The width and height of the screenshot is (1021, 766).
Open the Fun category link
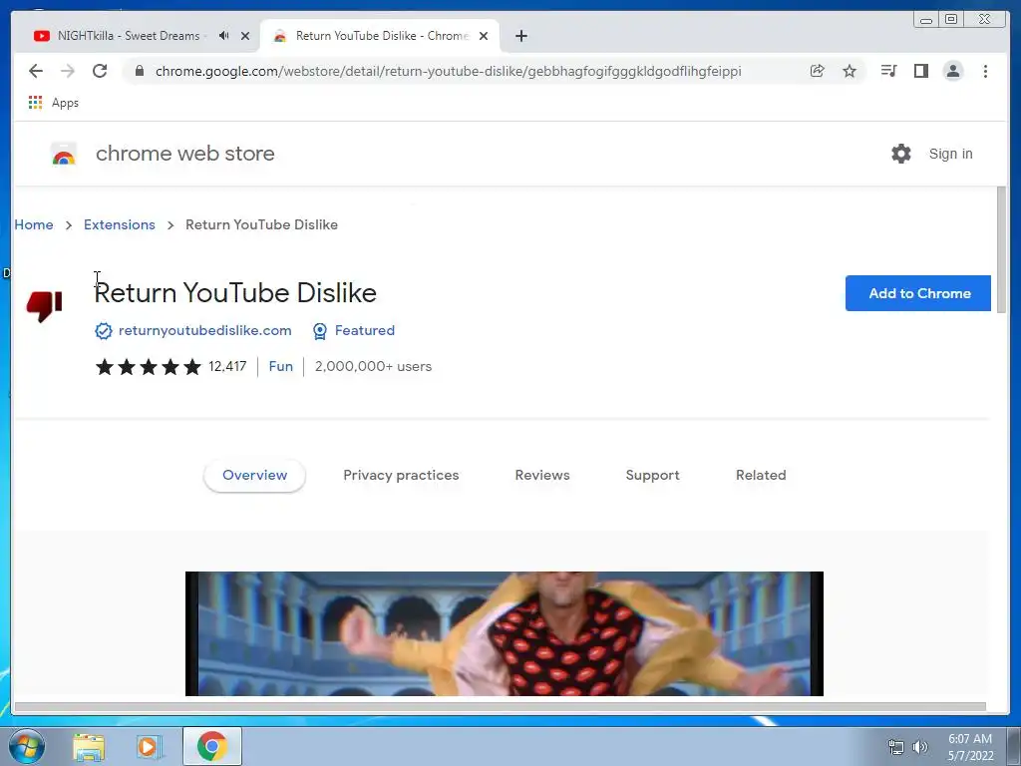[280, 367]
